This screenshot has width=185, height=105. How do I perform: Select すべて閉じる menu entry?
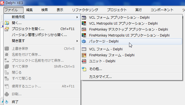click(42, 78)
